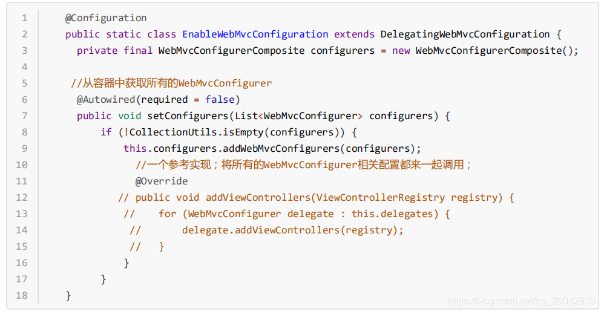The width and height of the screenshot is (601, 312).
Task: Click line number 10 in the gutter
Action: coord(22,164)
